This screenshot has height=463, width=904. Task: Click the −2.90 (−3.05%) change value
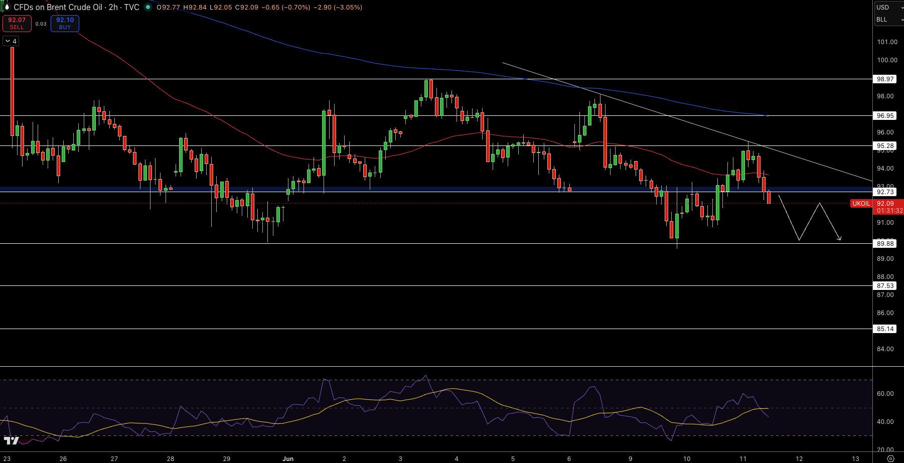338,8
